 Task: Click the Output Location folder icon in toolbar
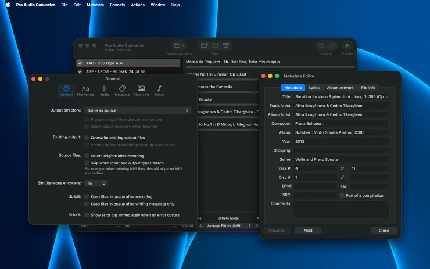click(x=179, y=45)
